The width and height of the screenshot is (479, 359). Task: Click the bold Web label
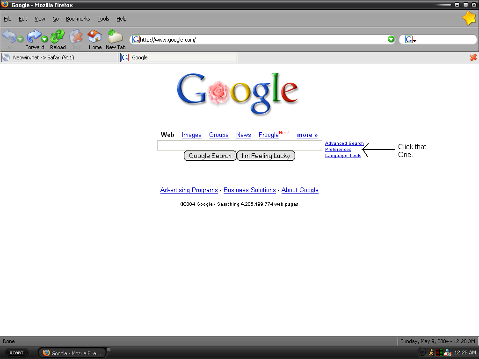[167, 135]
